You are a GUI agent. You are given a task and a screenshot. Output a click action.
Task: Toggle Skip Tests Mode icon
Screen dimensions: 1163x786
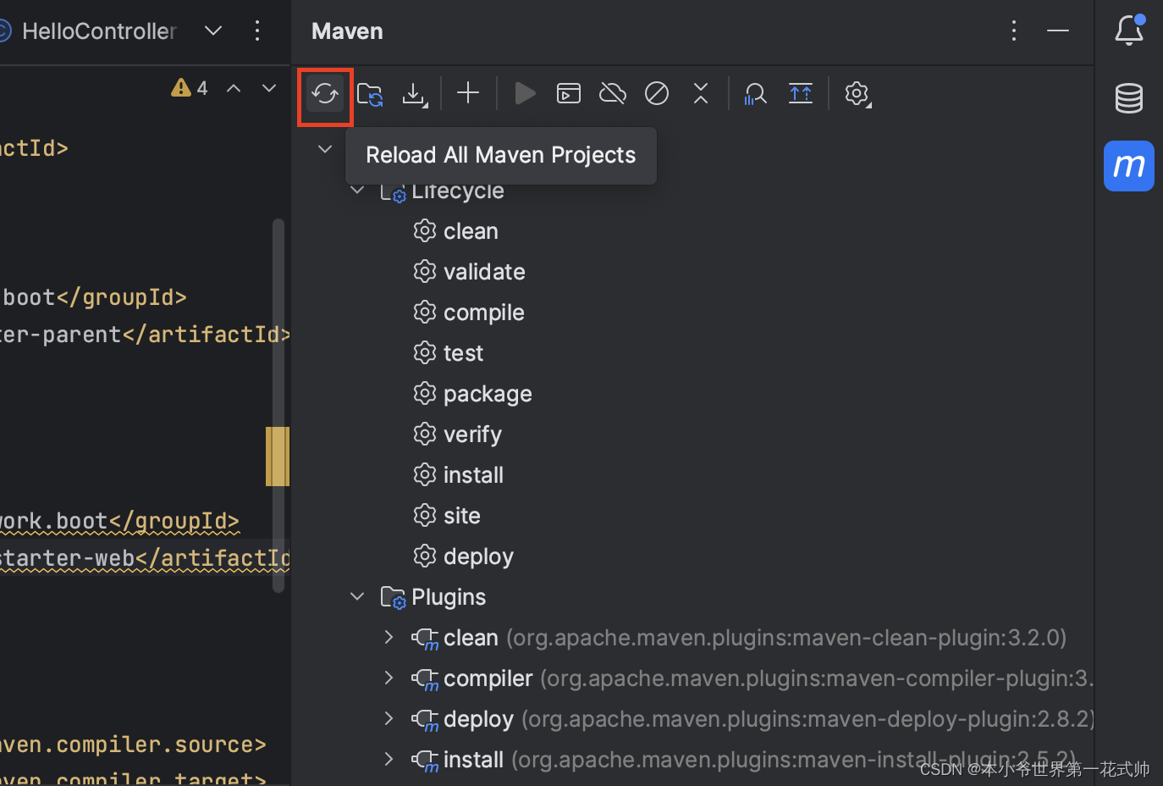[657, 93]
